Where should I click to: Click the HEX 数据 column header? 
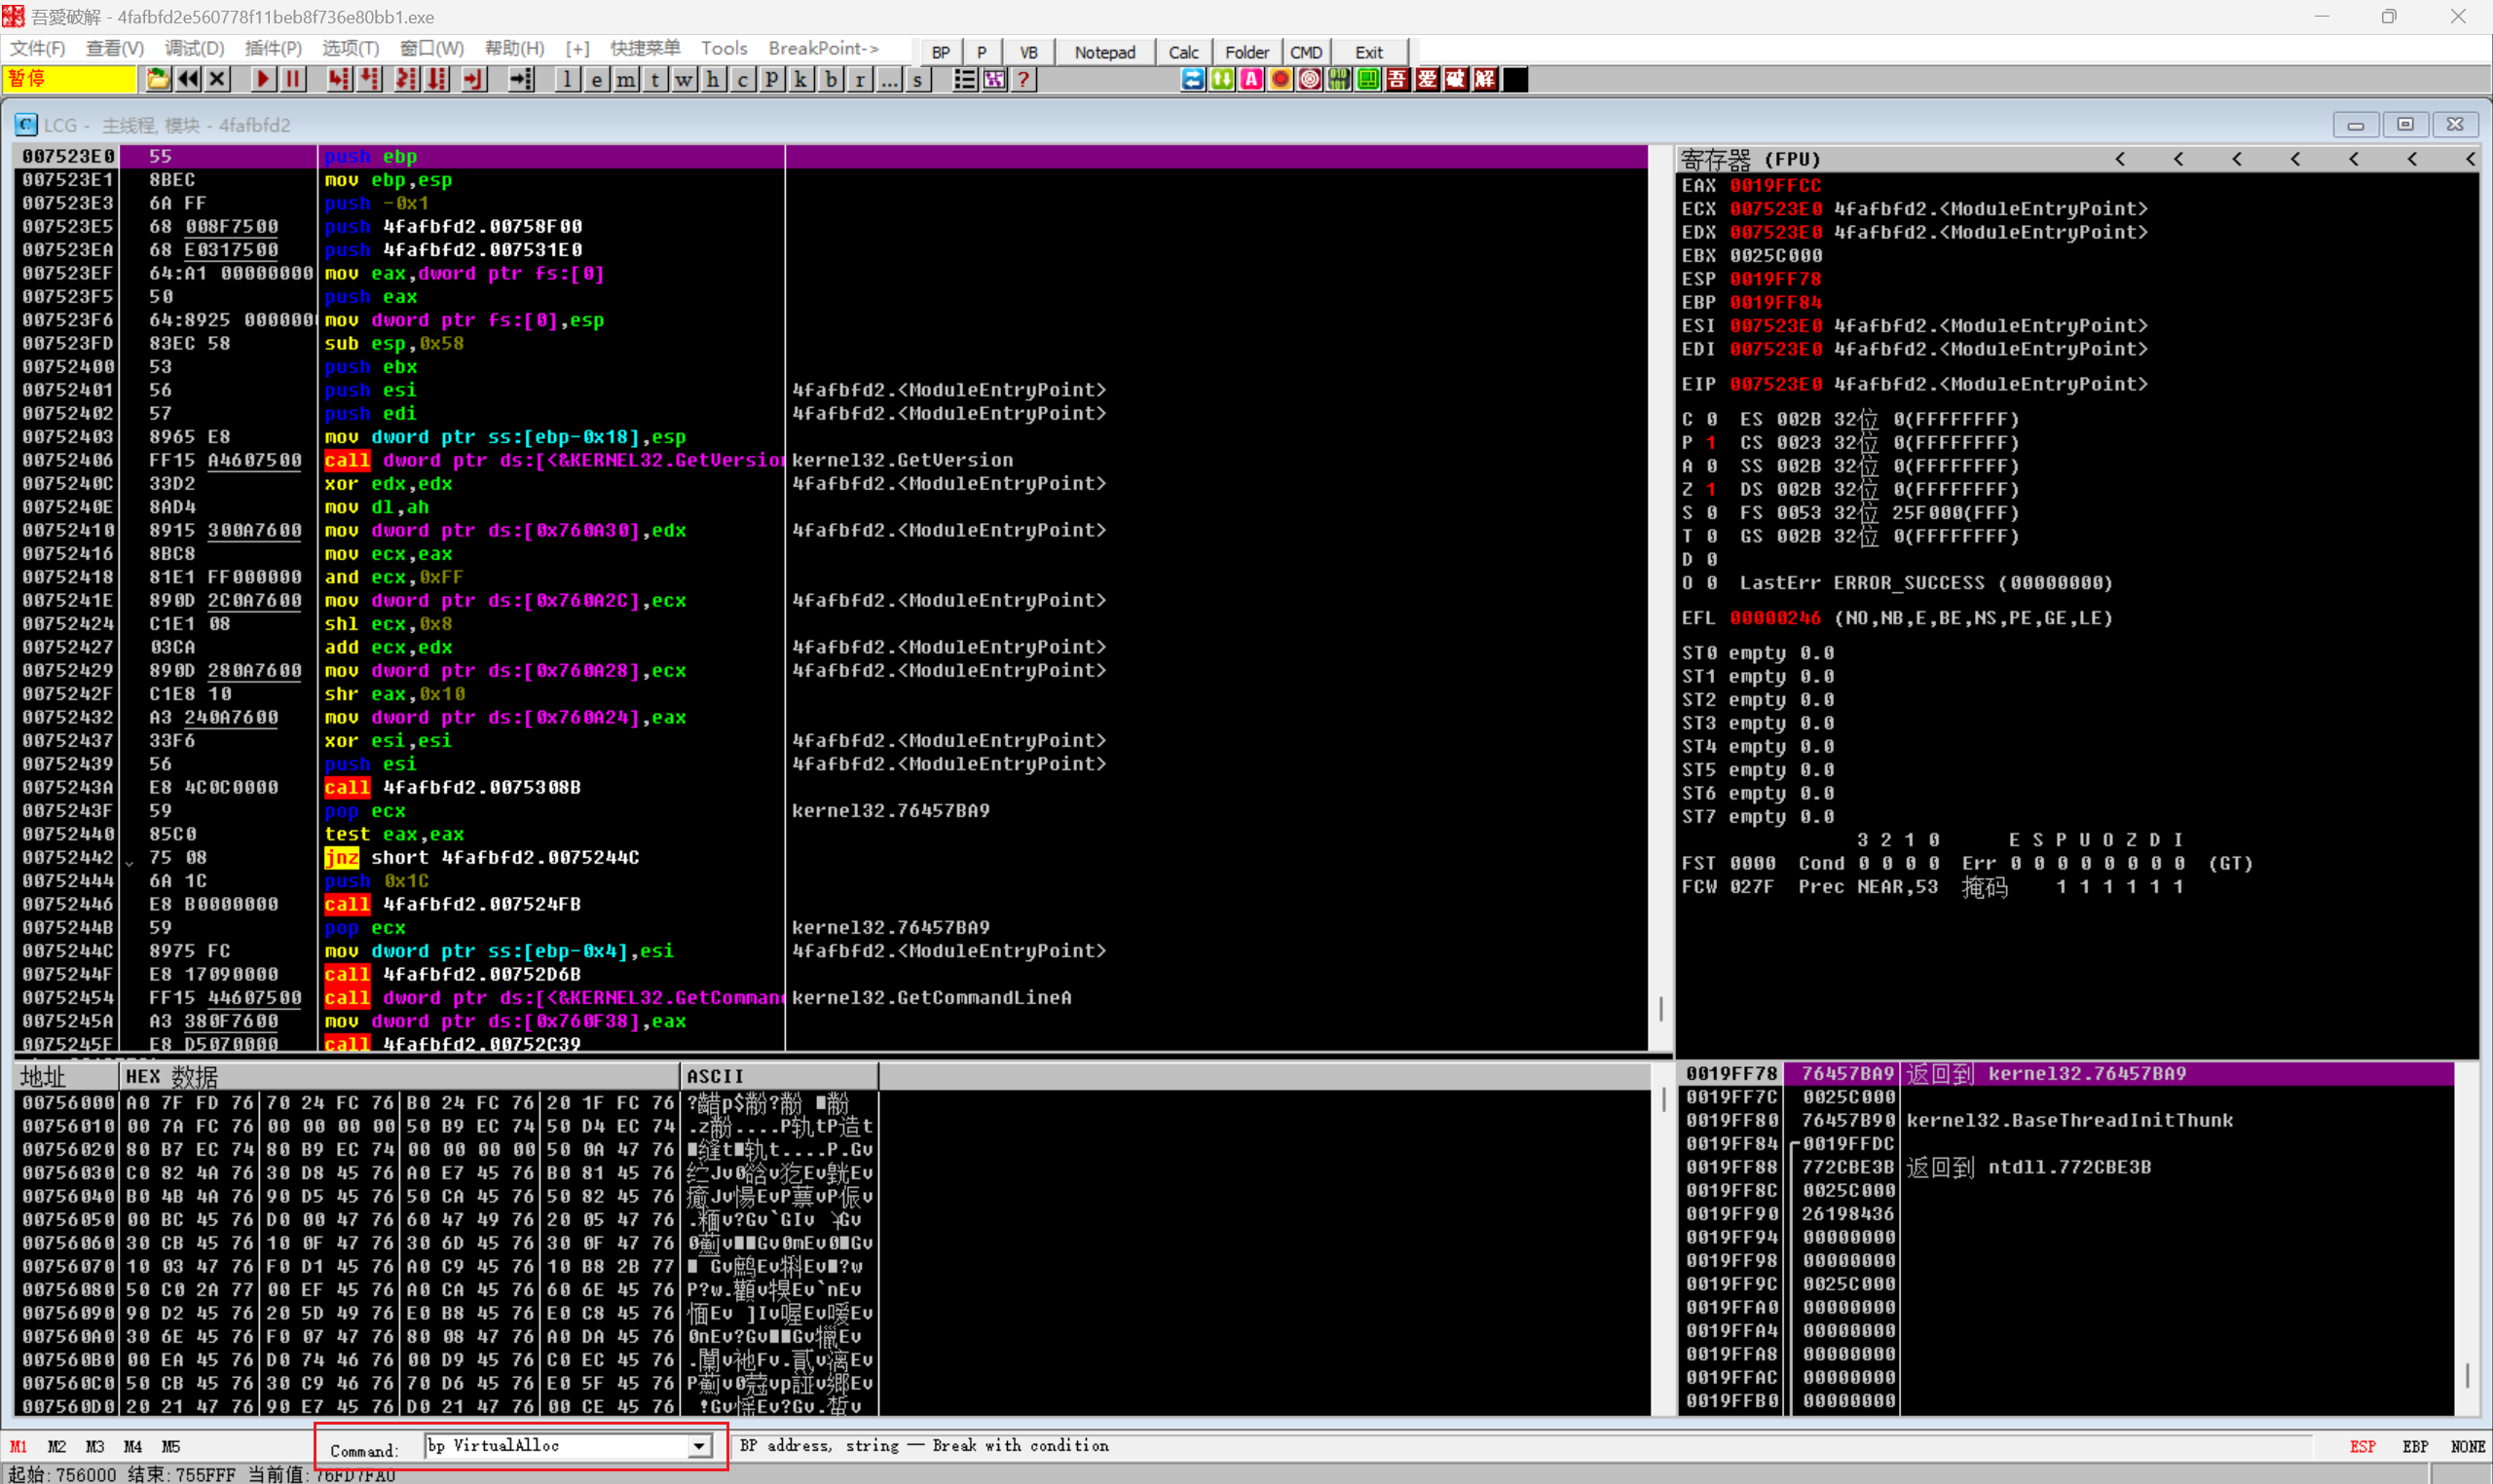pyautogui.click(x=399, y=1076)
